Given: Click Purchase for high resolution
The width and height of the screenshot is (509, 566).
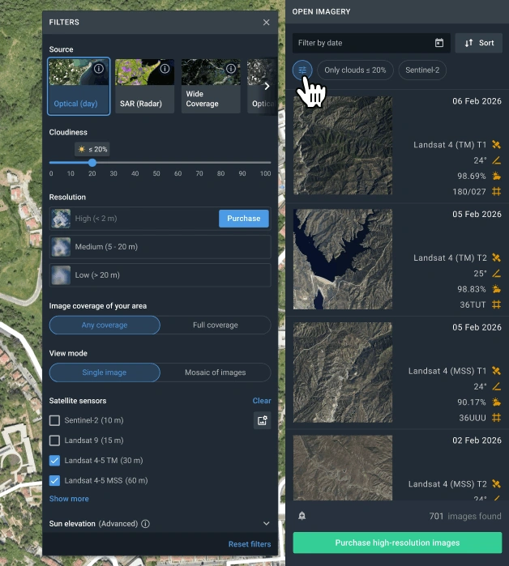Looking at the screenshot, I should click(x=244, y=219).
